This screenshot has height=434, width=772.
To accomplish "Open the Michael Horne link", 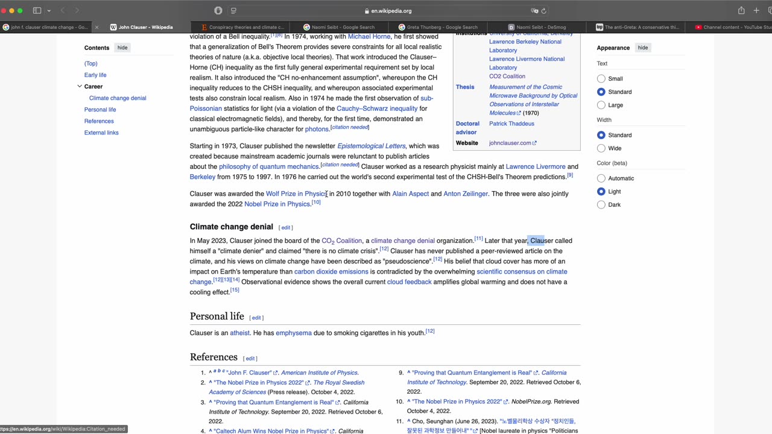I will point(369,36).
